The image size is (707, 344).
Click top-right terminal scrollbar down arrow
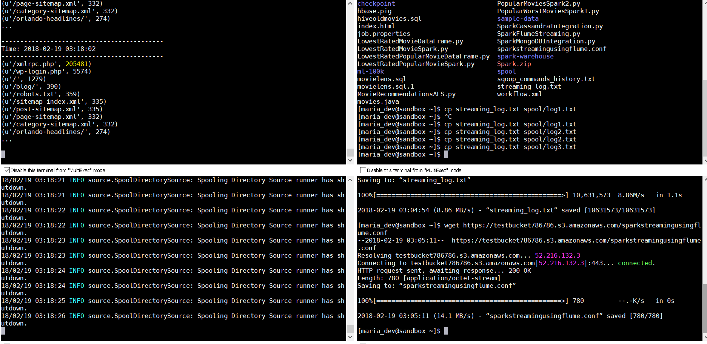pyautogui.click(x=704, y=161)
